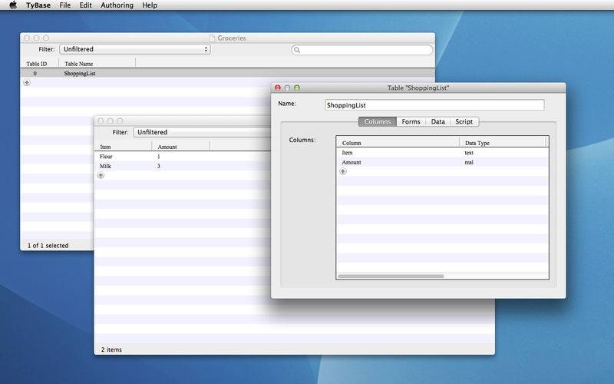Viewport: 614px width, 384px height.
Task: Open the TyBase application menu
Action: click(x=38, y=5)
